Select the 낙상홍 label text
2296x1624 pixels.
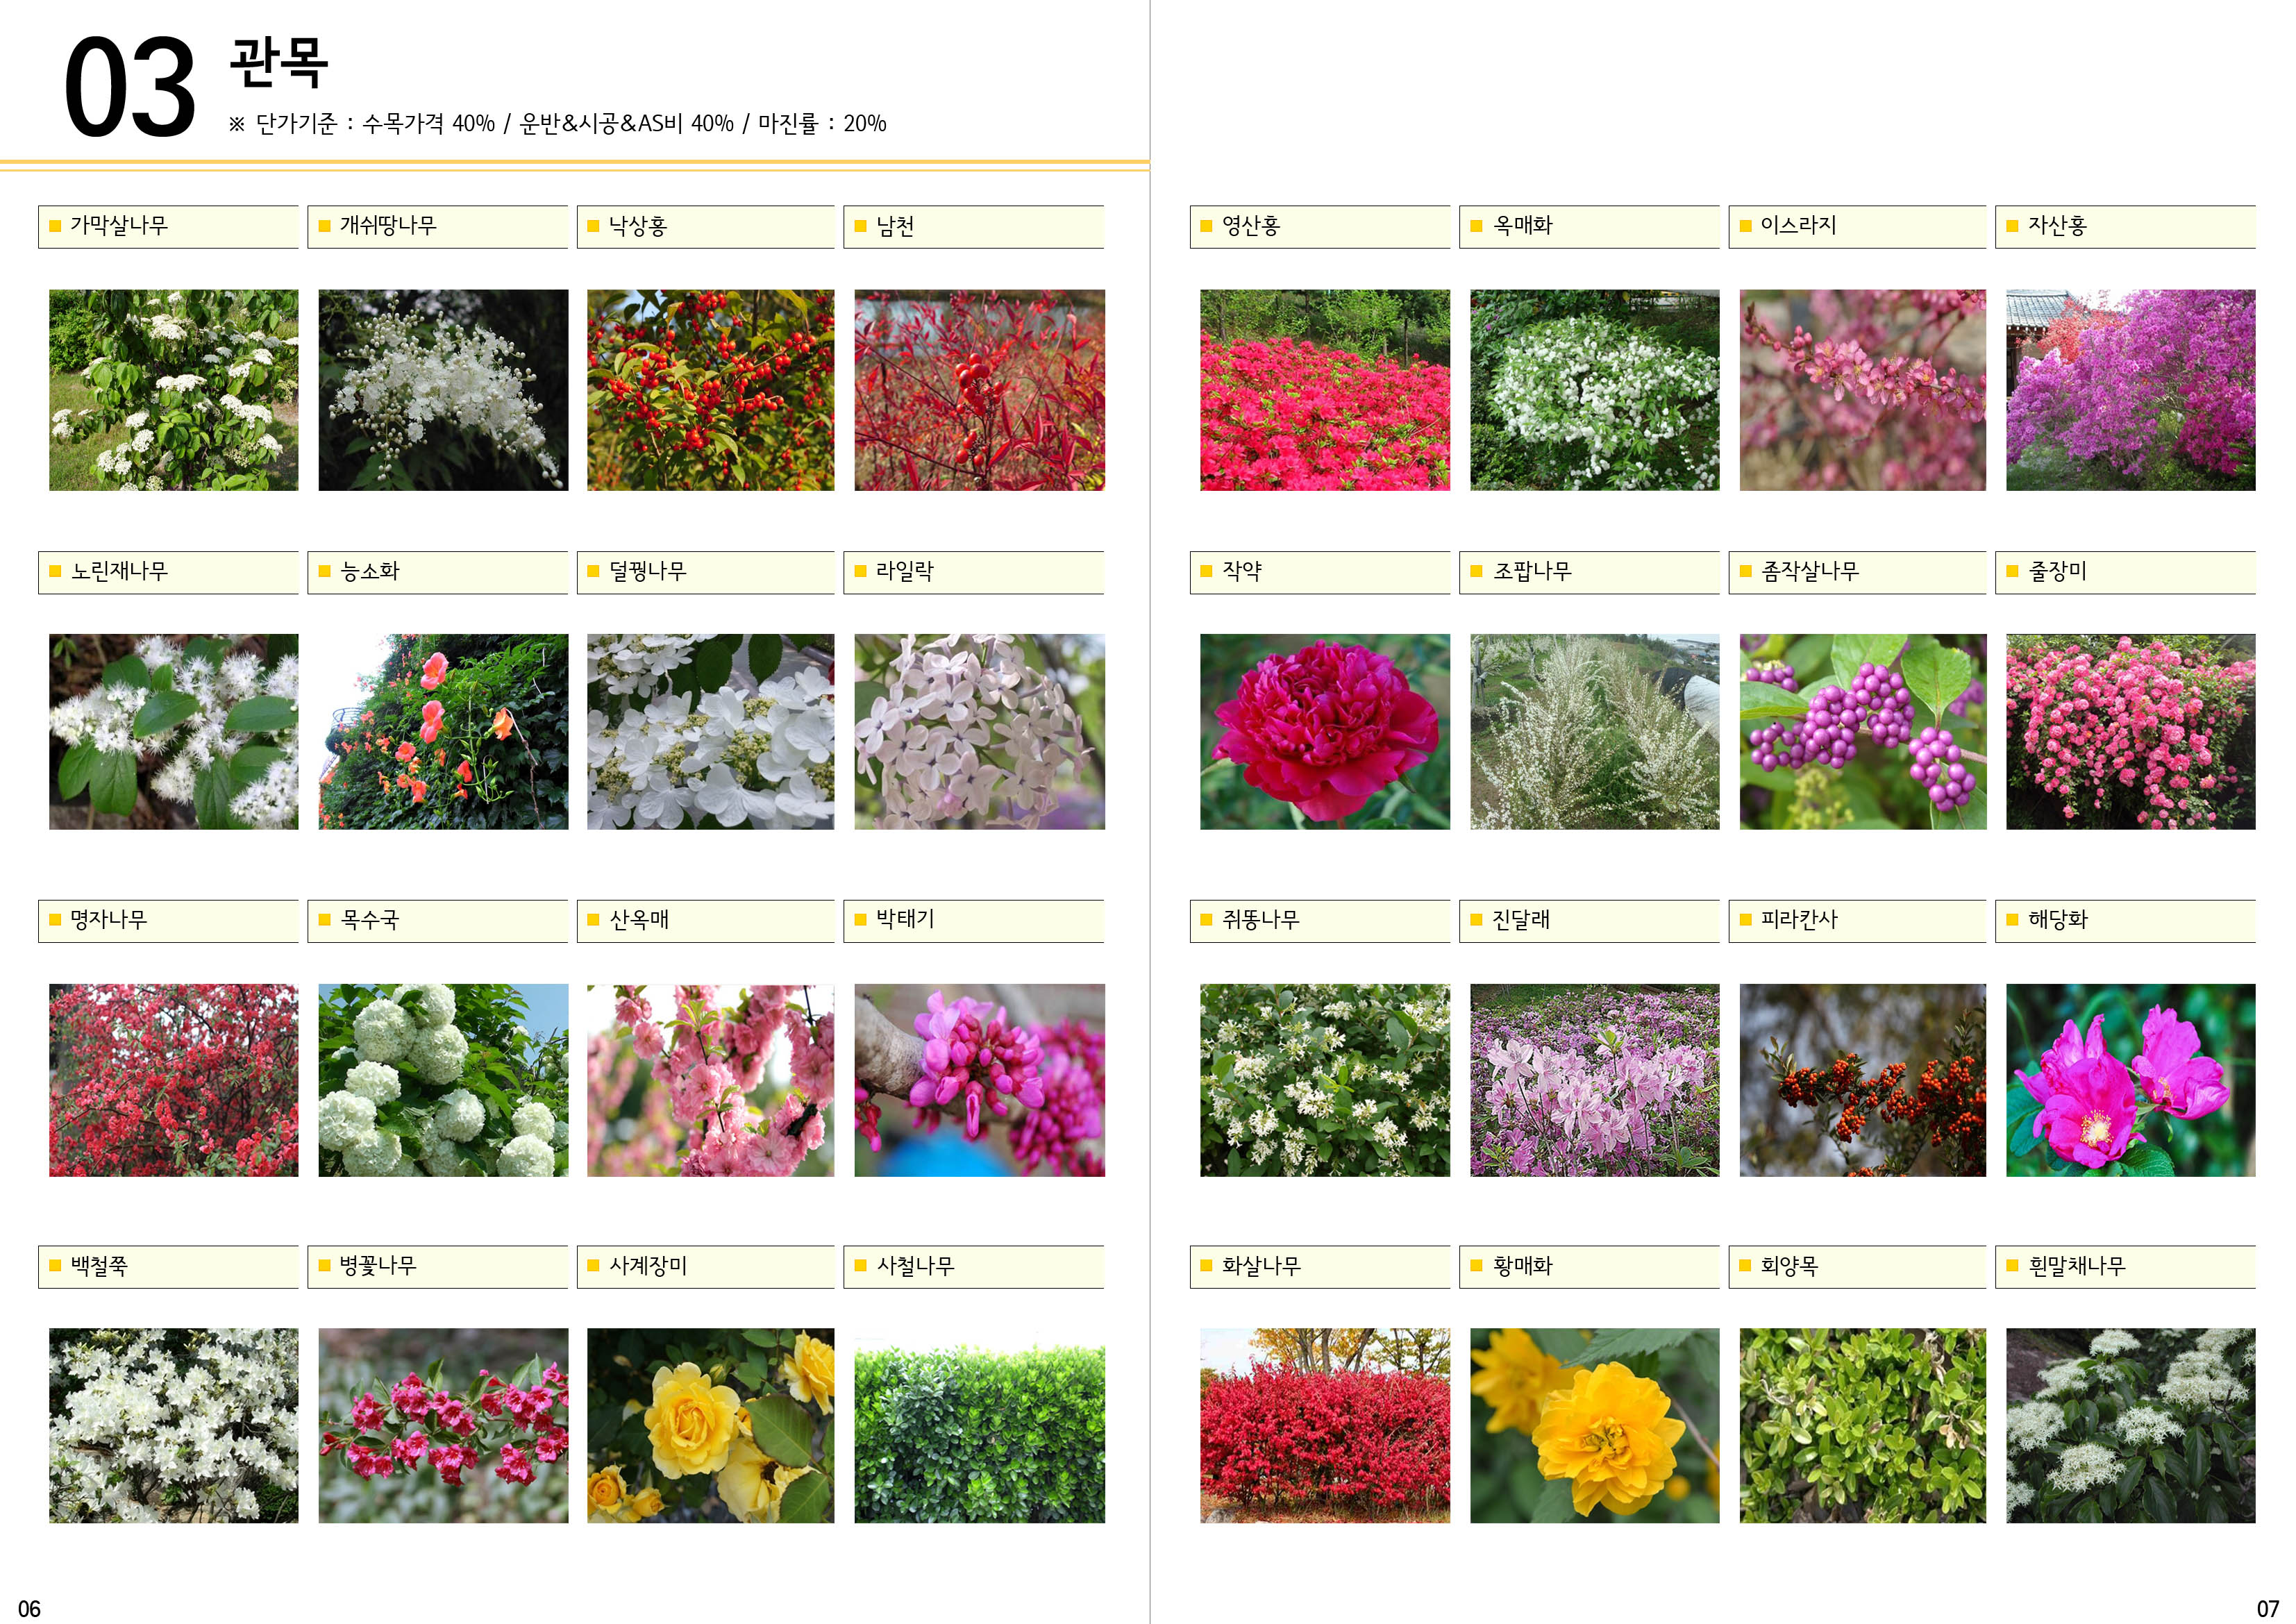[x=638, y=225]
